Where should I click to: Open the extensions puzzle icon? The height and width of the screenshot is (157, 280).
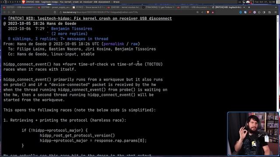click(259, 12)
